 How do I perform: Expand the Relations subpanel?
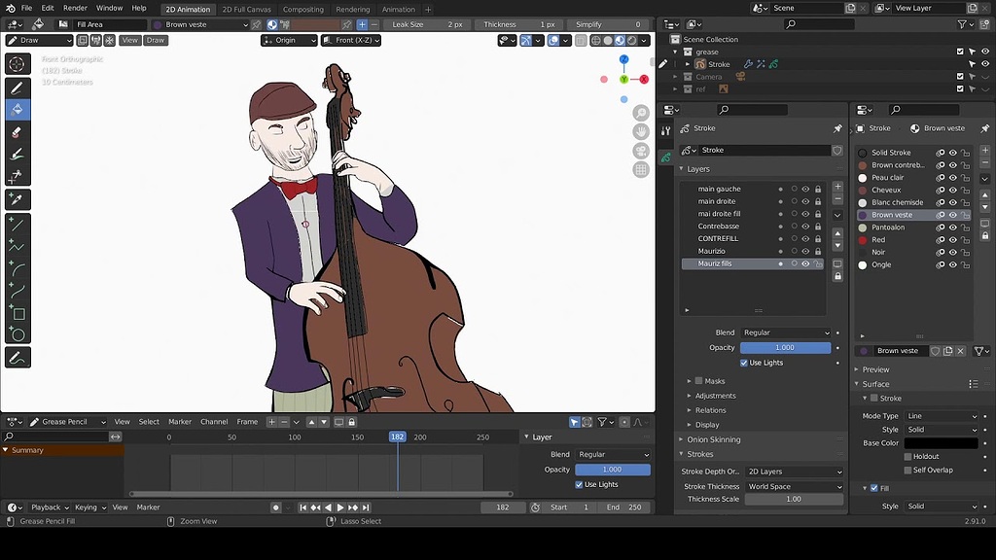710,410
